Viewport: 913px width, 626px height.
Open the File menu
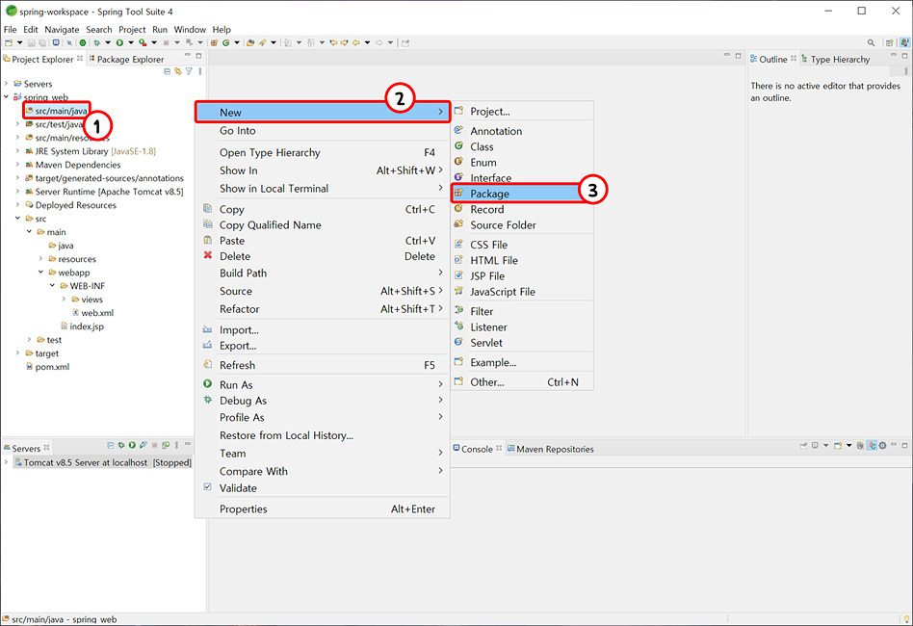[10, 29]
